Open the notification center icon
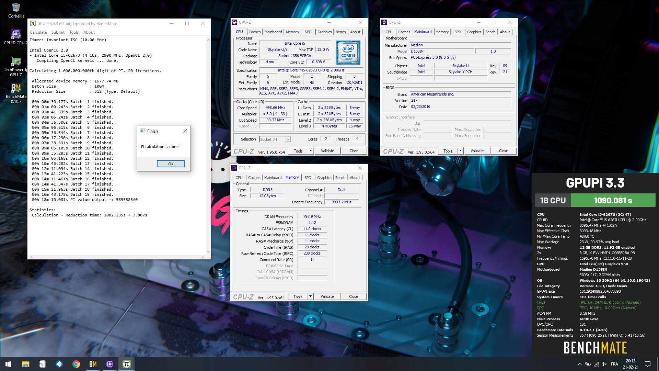Viewport: 659px width, 371px height. (x=648, y=364)
